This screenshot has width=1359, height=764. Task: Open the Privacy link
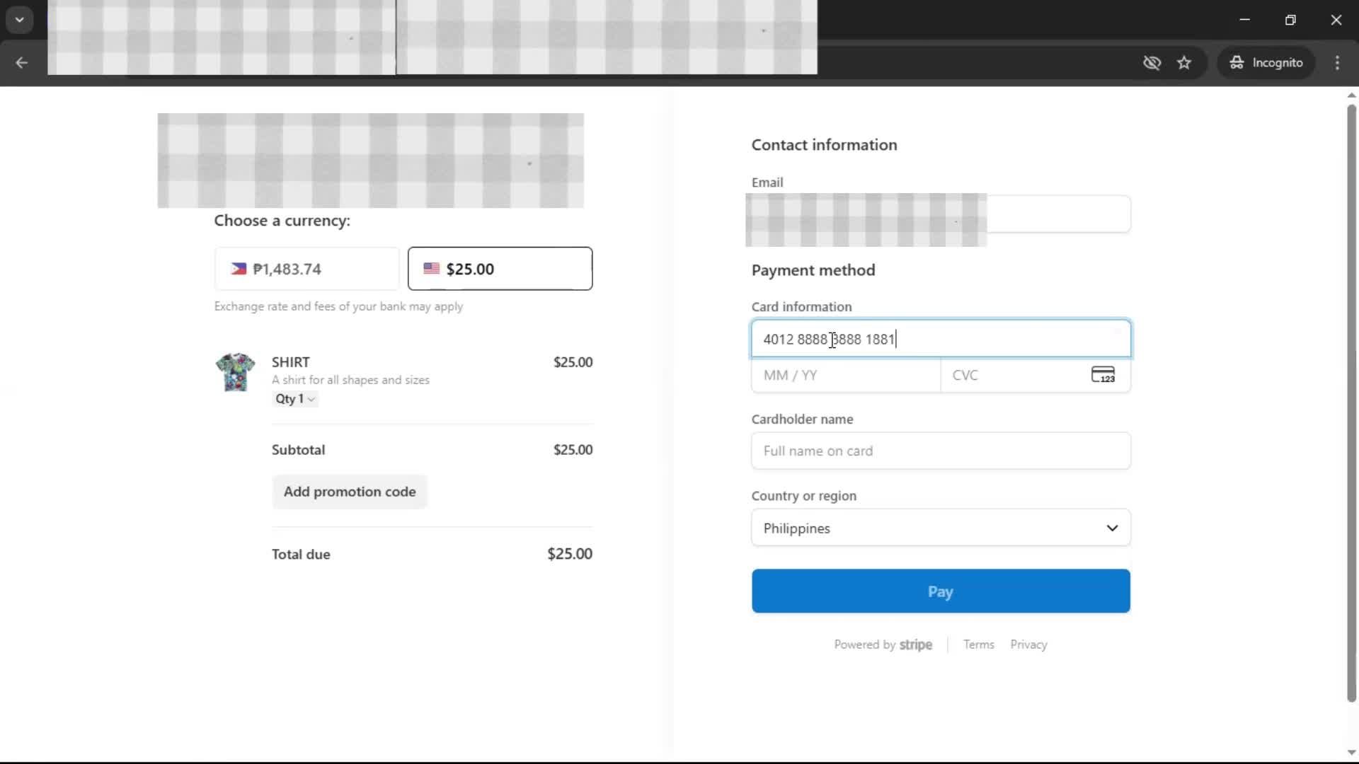pos(1028,644)
